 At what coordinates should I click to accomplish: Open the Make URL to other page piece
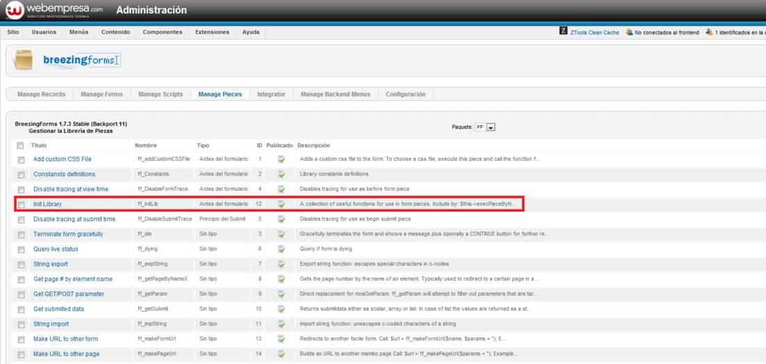66,354
